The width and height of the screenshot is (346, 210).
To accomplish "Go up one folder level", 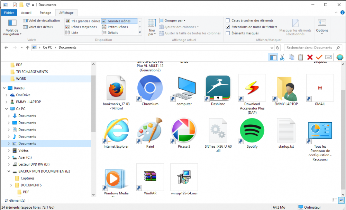I will click(28, 47).
